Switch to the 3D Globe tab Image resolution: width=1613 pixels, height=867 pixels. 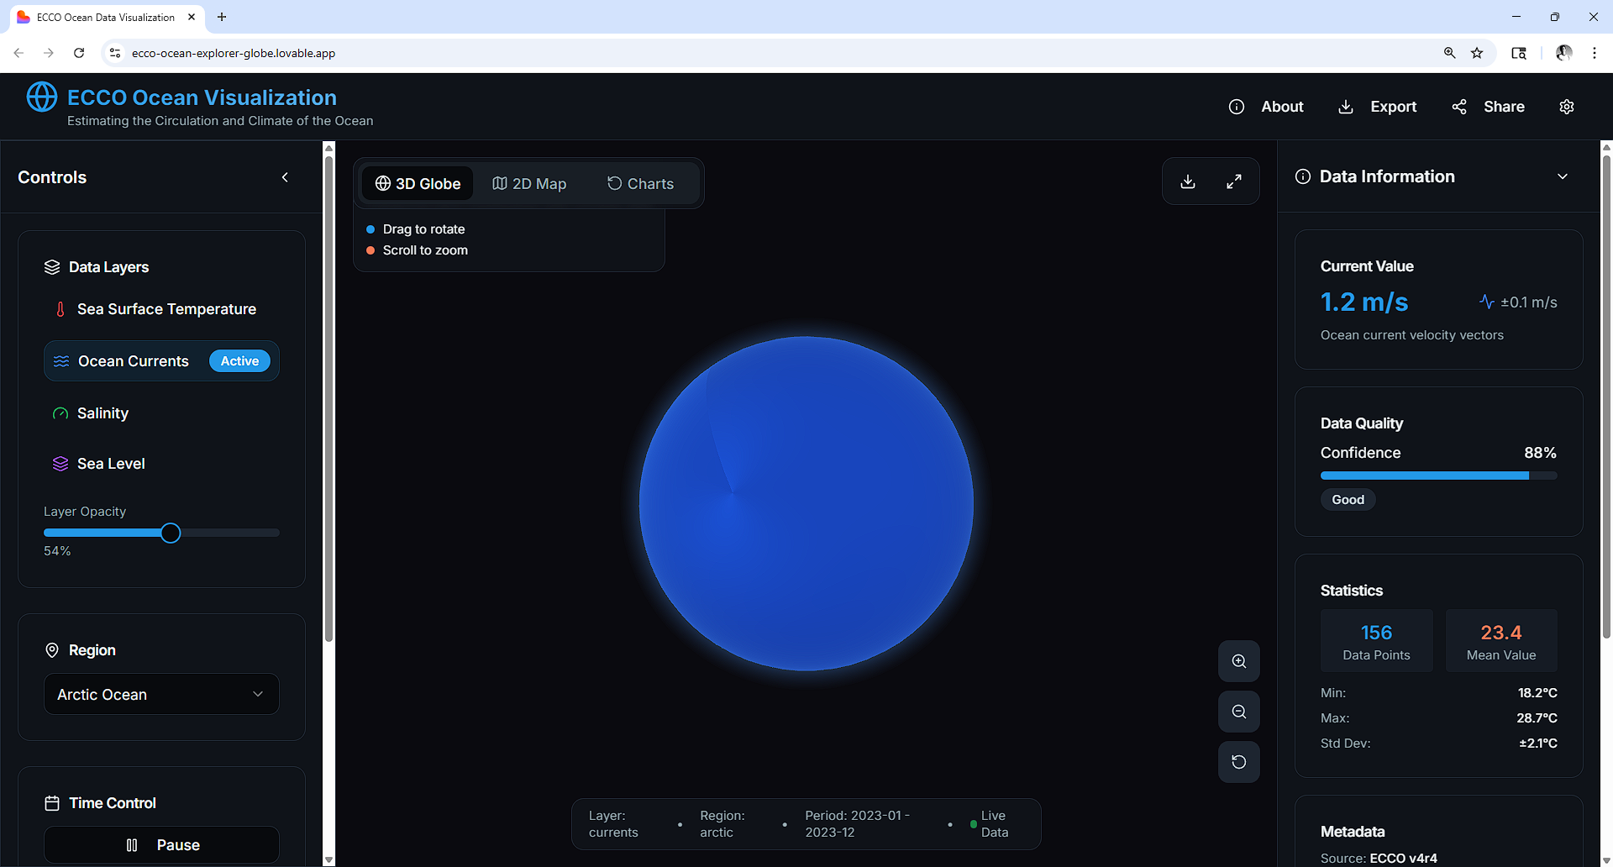(418, 183)
